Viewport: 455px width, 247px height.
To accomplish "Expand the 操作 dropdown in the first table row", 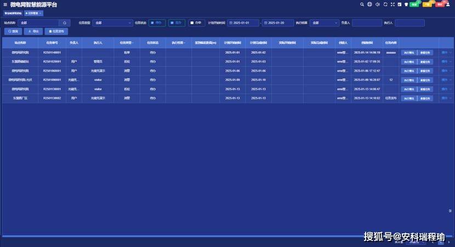I will click(446, 52).
